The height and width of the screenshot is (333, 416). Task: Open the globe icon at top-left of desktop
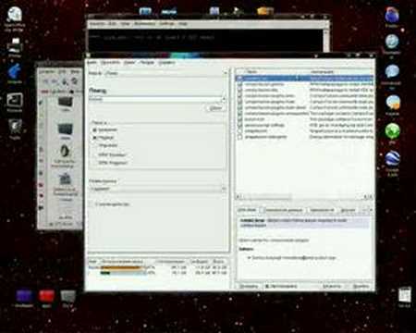pos(15,15)
